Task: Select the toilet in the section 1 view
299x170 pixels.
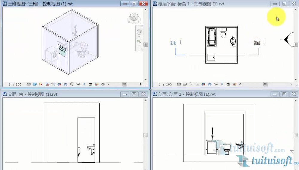Action: pos(227,149)
